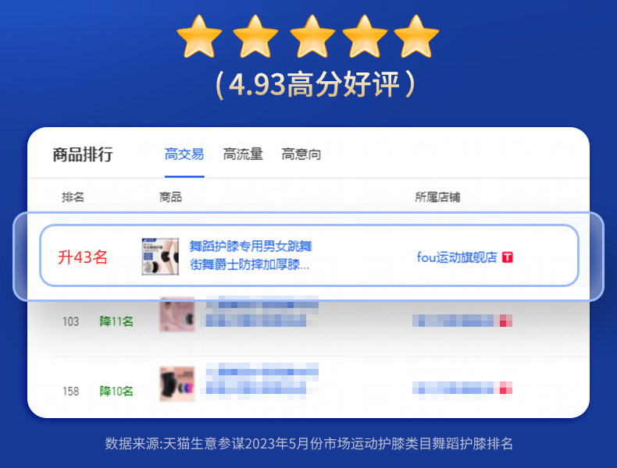Click the red Tmall T icon beside fou运动旗舰店
This screenshot has height=468, width=617.
point(508,257)
